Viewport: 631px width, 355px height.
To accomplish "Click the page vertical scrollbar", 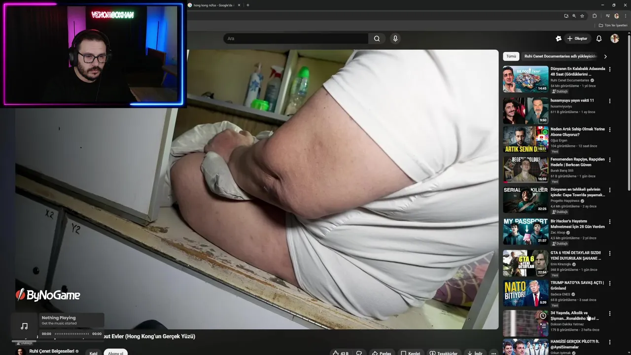I will click(629, 112).
